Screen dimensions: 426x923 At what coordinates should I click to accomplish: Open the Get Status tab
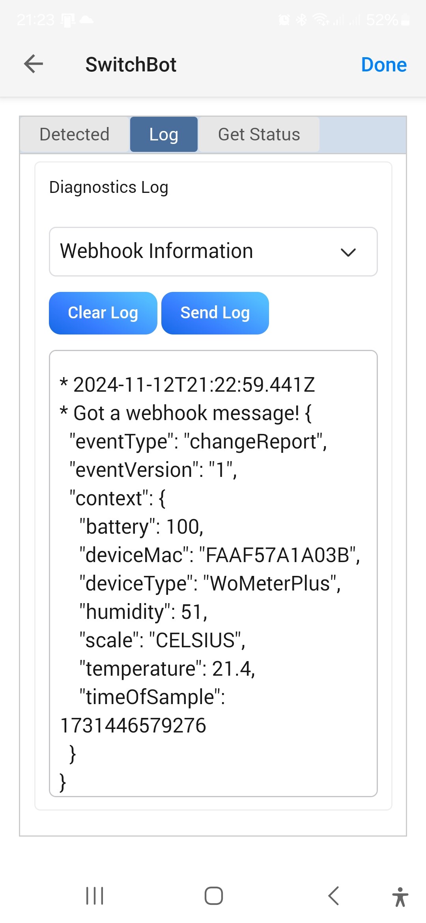pos(259,135)
